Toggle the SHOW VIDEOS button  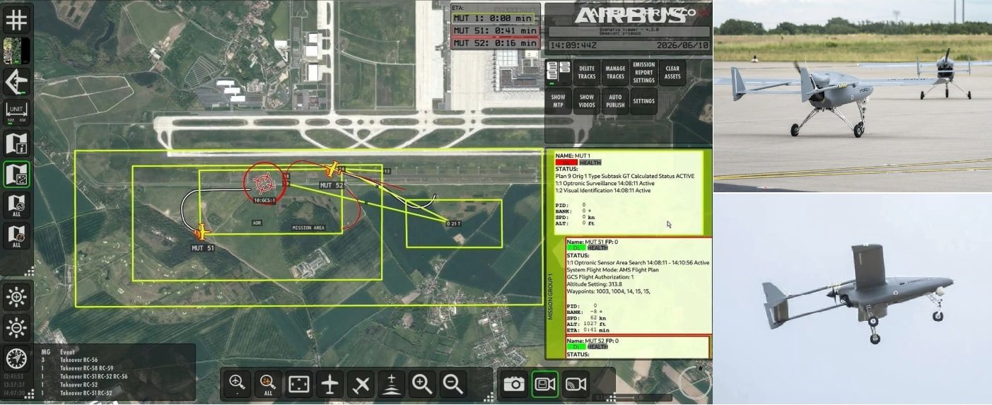[x=587, y=101]
